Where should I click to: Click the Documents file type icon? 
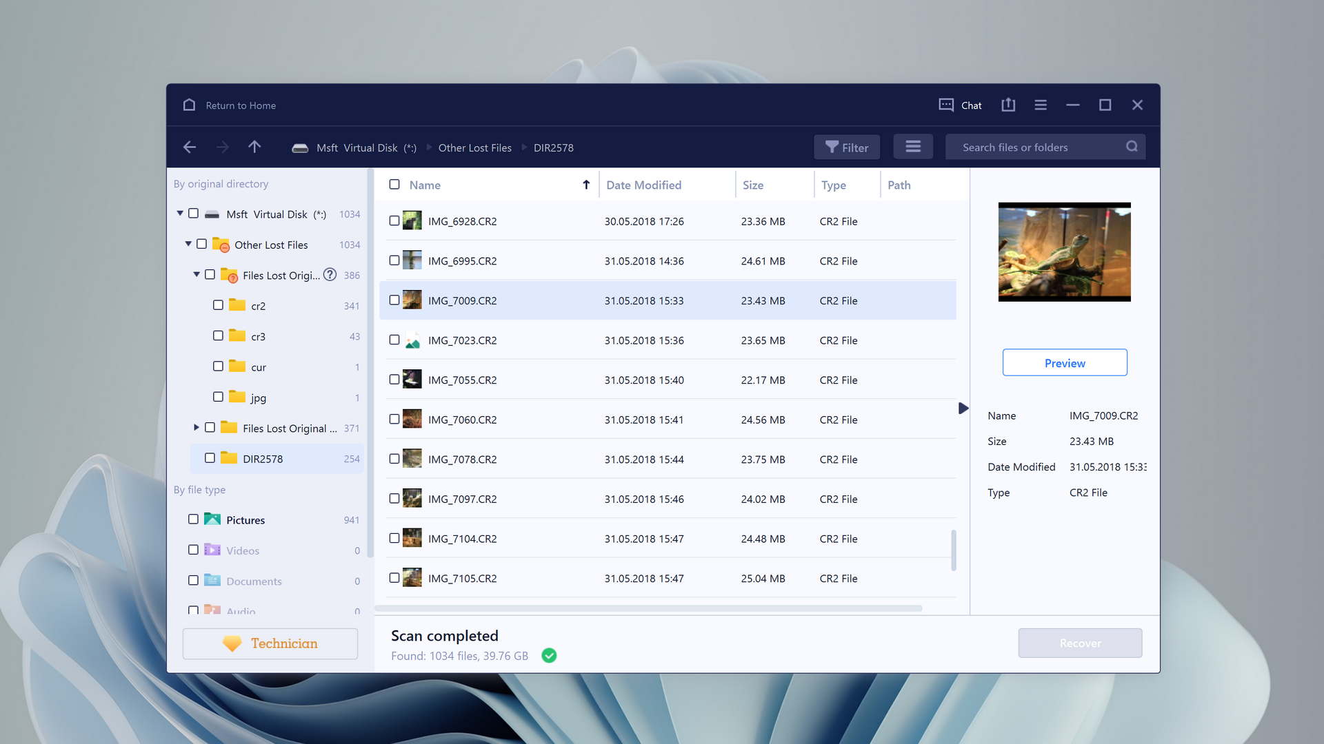point(212,581)
